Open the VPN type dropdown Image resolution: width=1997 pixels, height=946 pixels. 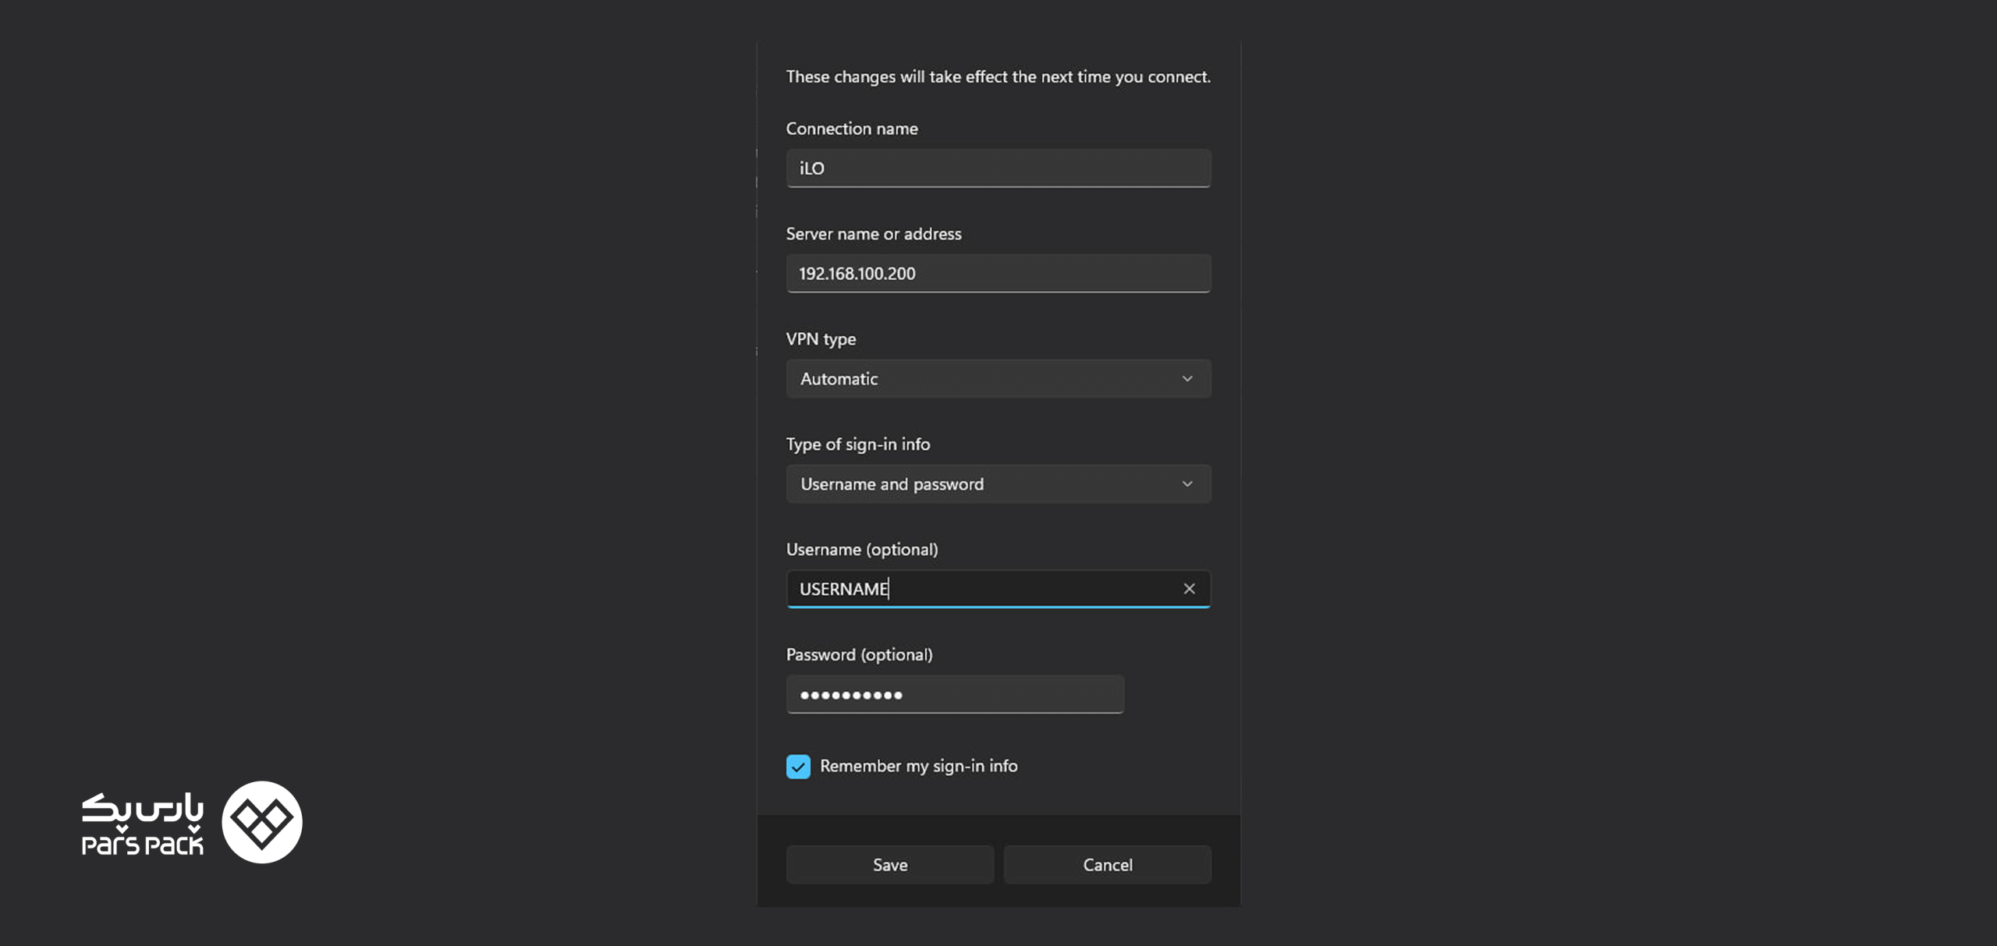(x=998, y=378)
